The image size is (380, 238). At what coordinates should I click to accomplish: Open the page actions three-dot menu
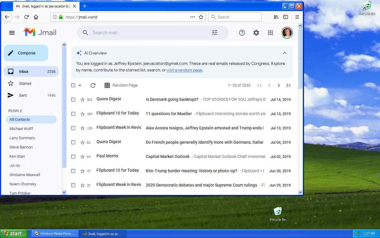[193, 17]
